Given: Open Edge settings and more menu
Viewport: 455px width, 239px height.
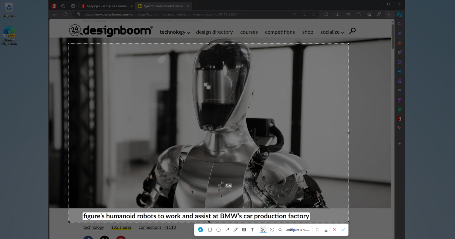Looking at the screenshot, I should (x=390, y=14).
